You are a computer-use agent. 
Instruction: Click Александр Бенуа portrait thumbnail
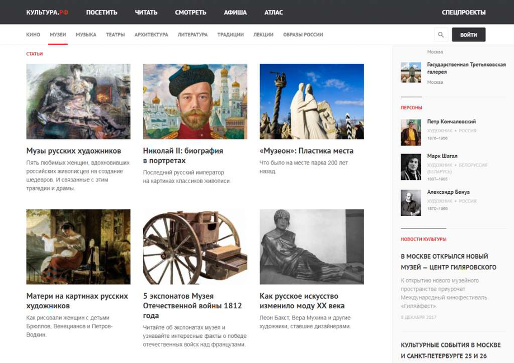(x=411, y=203)
